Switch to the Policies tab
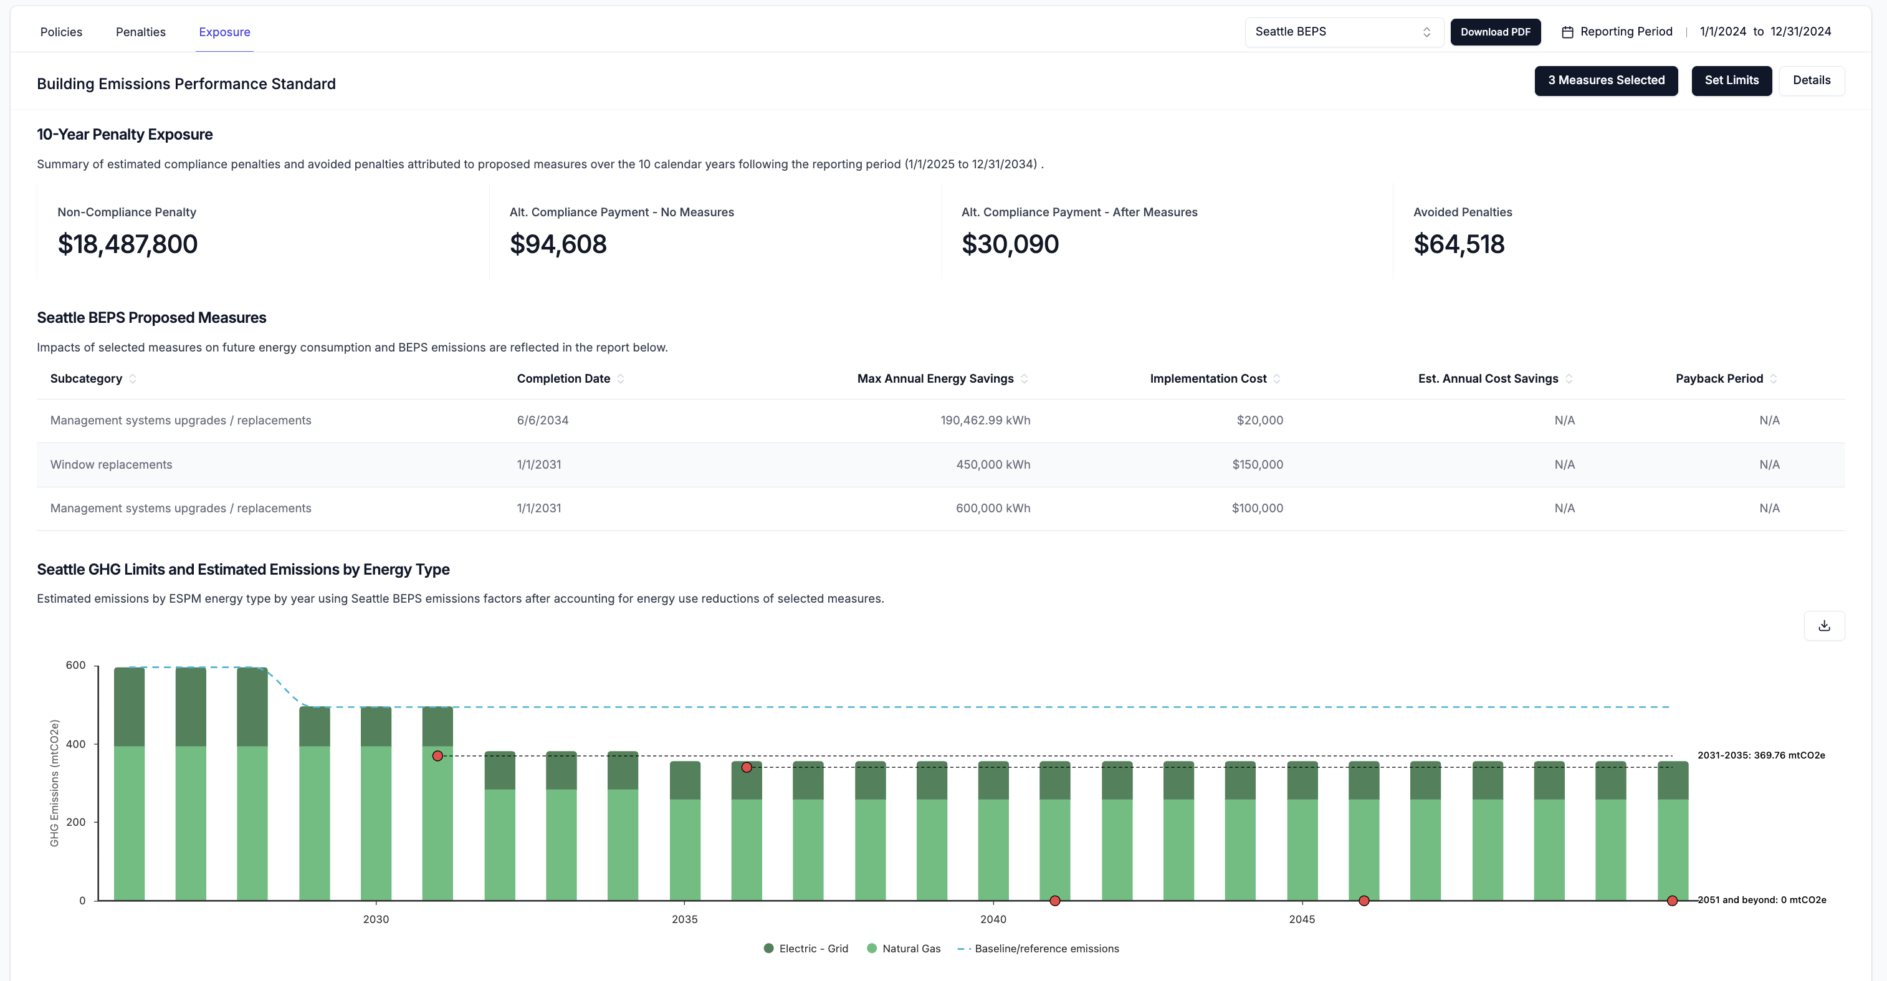 click(x=61, y=32)
